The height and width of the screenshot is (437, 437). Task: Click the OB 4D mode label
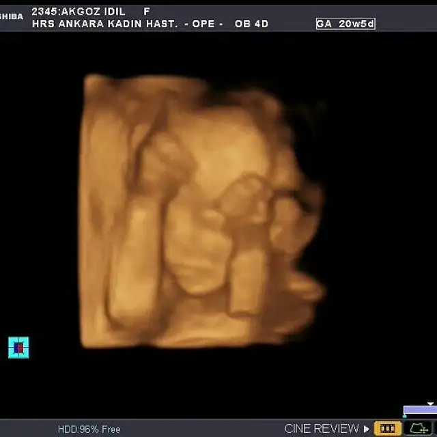[x=251, y=24]
